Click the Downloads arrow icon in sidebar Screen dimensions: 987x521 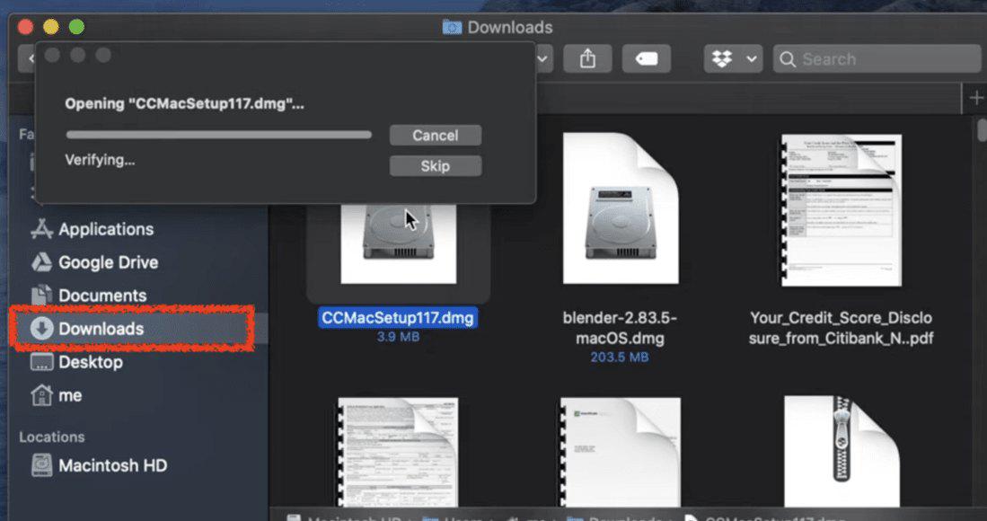click(x=41, y=329)
